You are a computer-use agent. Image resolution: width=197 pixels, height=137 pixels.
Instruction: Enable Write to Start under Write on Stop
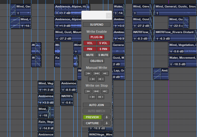(88, 91)
